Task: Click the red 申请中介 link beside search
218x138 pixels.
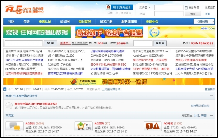Action: coord(65,43)
